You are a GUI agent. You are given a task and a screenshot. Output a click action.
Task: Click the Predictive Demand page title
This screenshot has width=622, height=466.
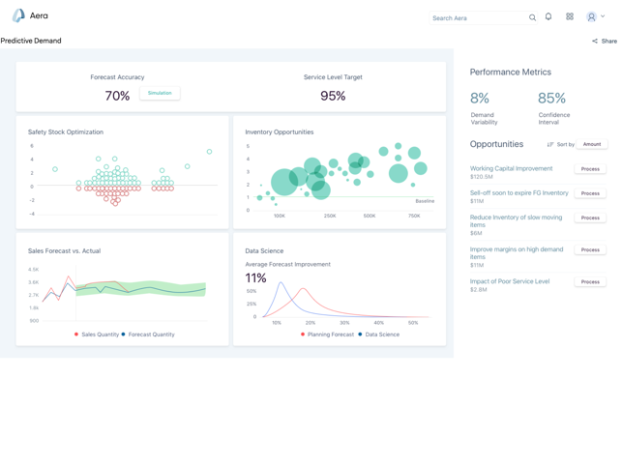pos(31,41)
